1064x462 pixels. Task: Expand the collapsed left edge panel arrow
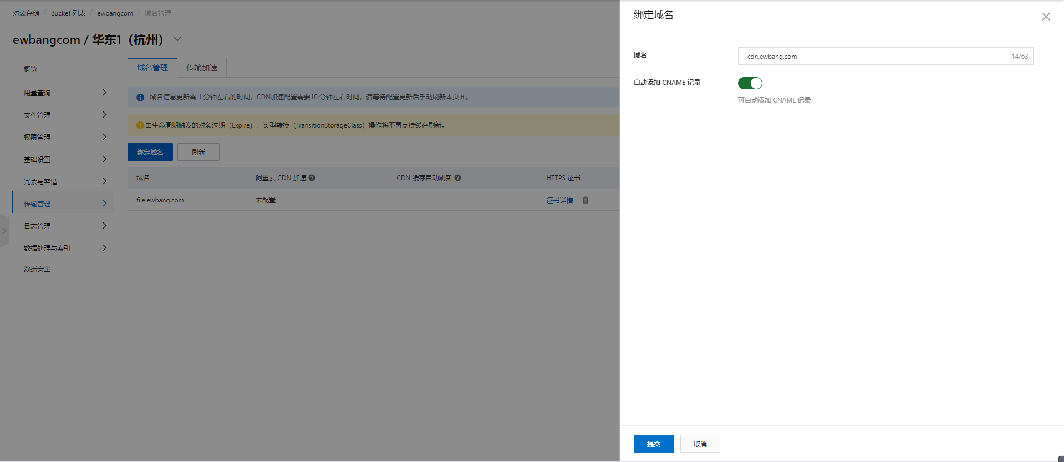(x=4, y=231)
